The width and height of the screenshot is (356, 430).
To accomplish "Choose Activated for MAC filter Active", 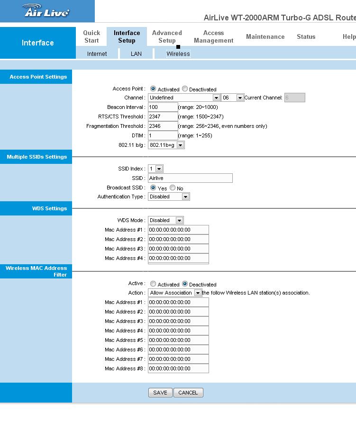I will [153, 284].
